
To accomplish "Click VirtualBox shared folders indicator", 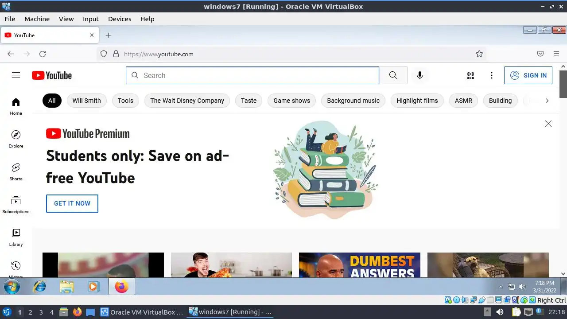I will 490,300.
